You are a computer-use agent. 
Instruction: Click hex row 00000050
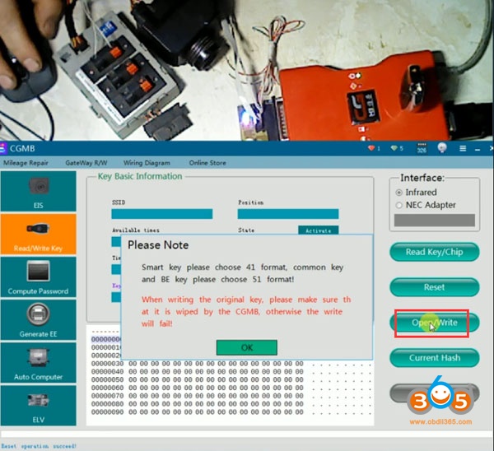[x=232, y=379]
